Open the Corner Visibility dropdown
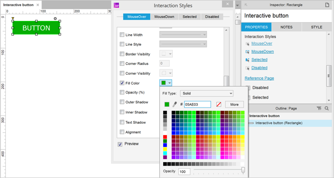The image size is (334, 178). point(166,73)
